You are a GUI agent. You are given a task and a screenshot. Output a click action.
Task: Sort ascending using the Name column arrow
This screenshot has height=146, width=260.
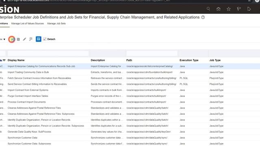click(x=1, y=60)
